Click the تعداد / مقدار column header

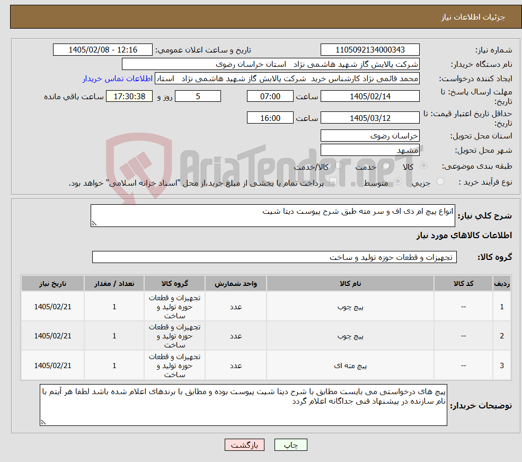114,283
